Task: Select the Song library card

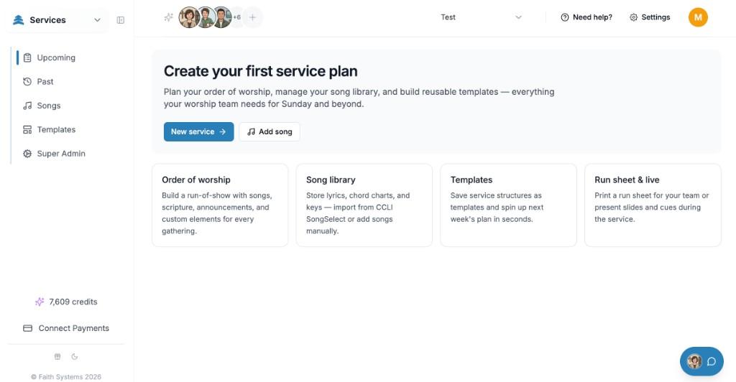Action: pos(364,205)
